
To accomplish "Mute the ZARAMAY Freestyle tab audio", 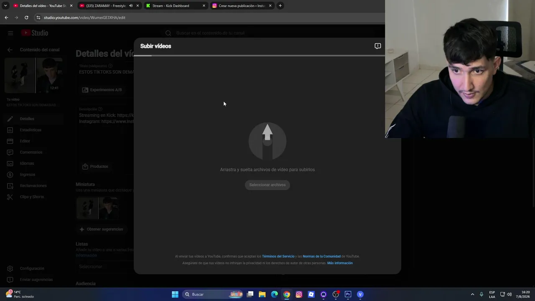I will [131, 6].
